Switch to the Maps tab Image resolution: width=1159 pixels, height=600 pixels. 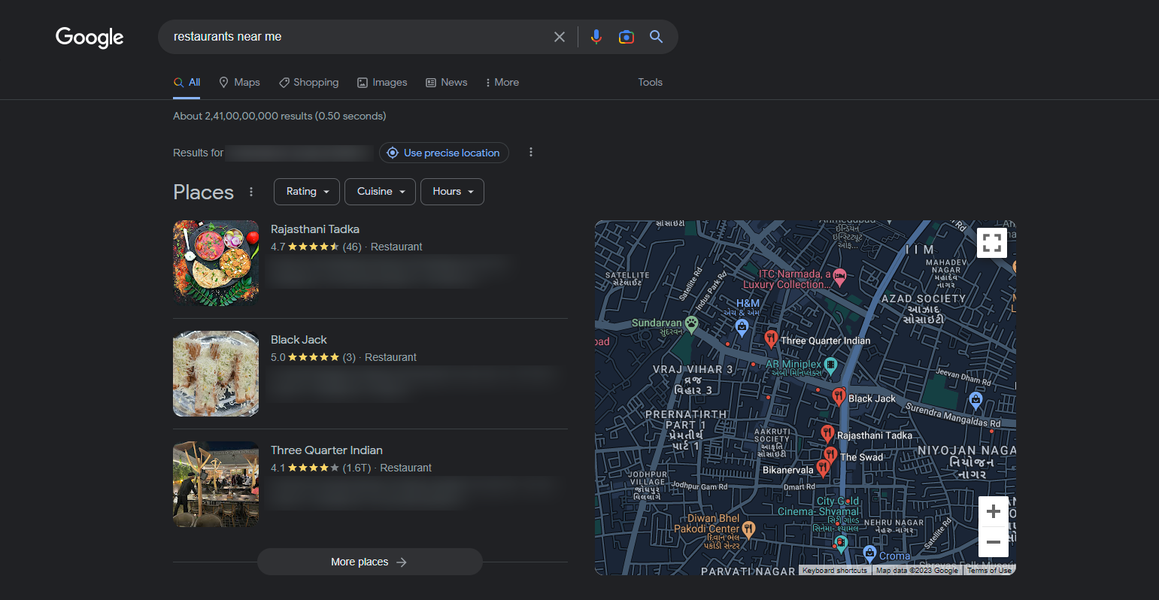coord(239,83)
